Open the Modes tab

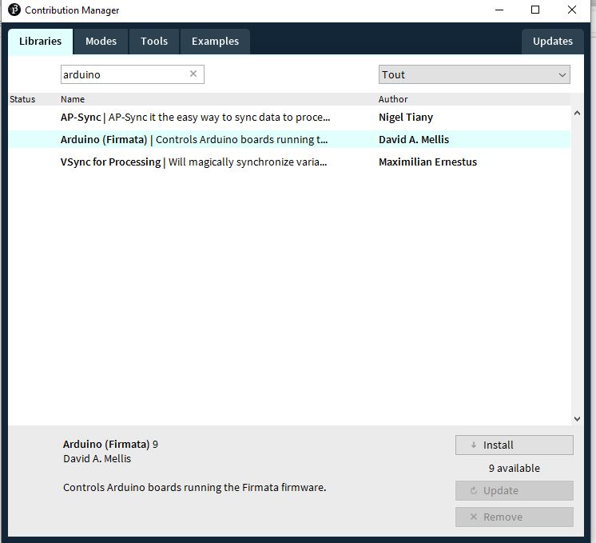click(x=101, y=41)
